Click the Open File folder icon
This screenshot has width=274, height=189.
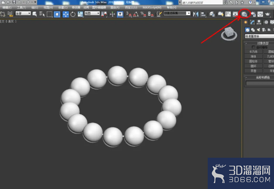9,2
